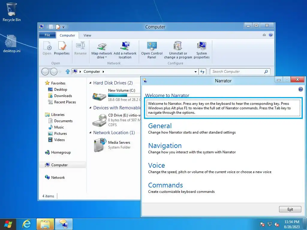Click Properties icon in Computer ribbon
Screen dimensions: 307x230
click(62, 48)
